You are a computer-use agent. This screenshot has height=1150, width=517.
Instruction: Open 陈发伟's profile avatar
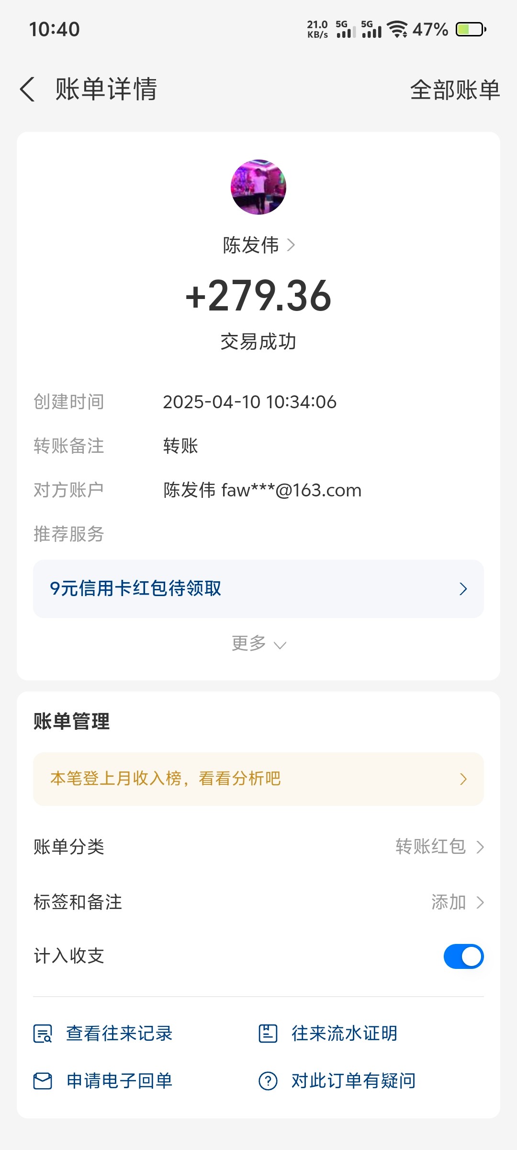[258, 187]
